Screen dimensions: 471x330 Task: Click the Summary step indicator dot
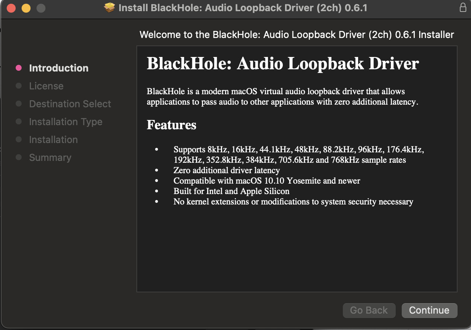point(19,157)
